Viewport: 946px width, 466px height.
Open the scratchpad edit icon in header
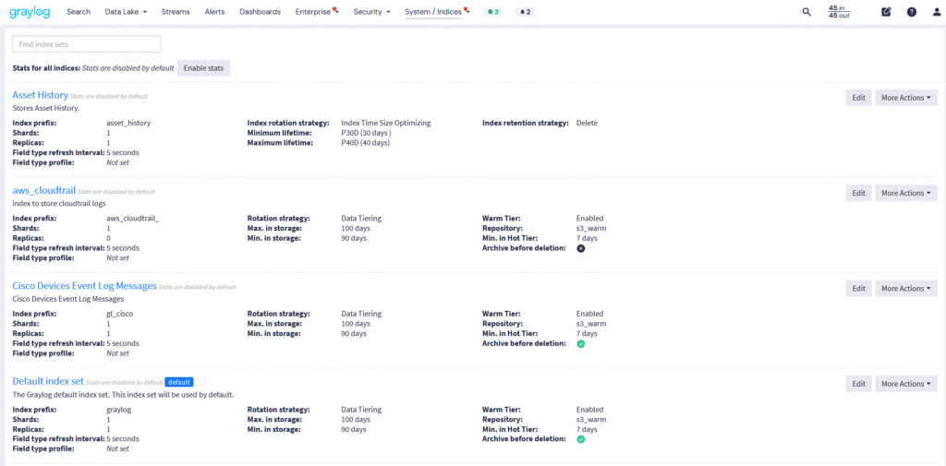click(x=886, y=11)
